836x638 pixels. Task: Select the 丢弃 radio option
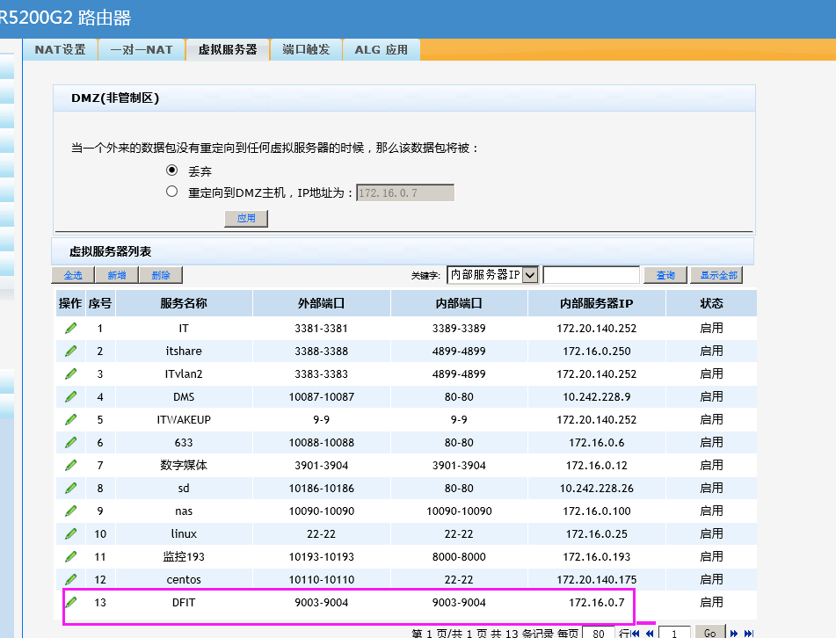click(x=172, y=170)
